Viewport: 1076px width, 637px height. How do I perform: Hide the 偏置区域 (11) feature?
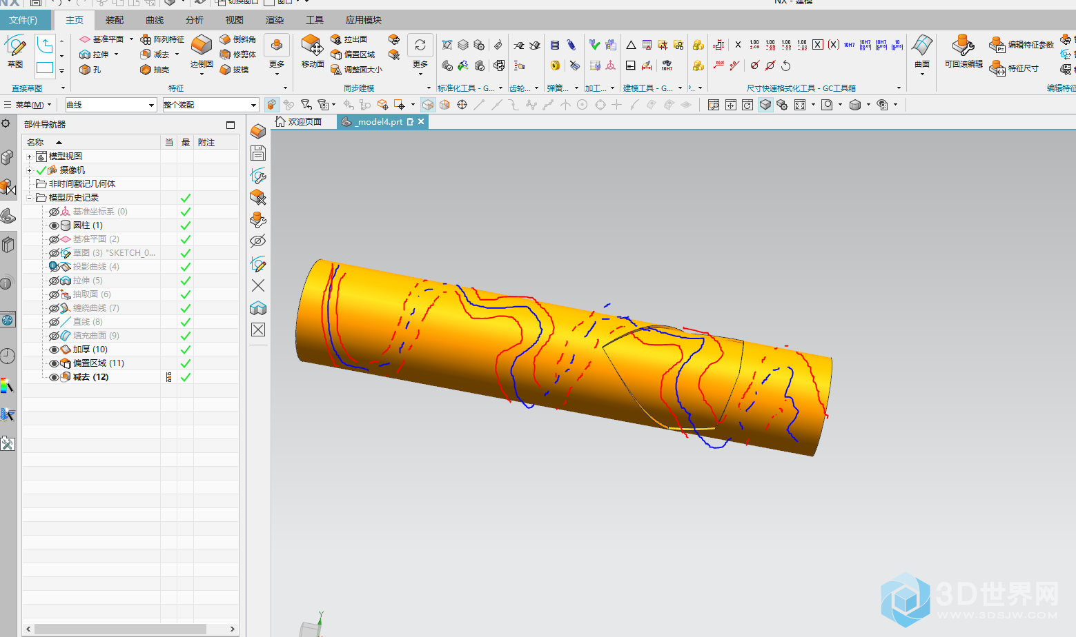coord(55,363)
